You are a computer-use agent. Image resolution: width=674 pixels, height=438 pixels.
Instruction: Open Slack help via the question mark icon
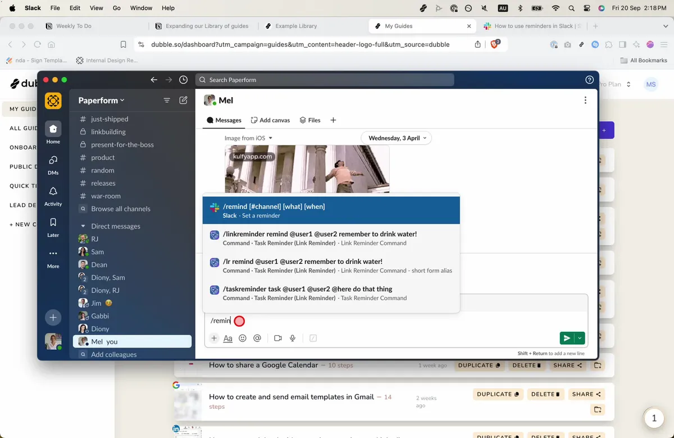[589, 80]
